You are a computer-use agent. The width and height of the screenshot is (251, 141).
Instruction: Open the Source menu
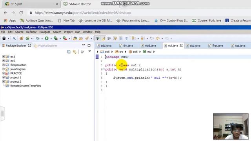tap(19, 32)
